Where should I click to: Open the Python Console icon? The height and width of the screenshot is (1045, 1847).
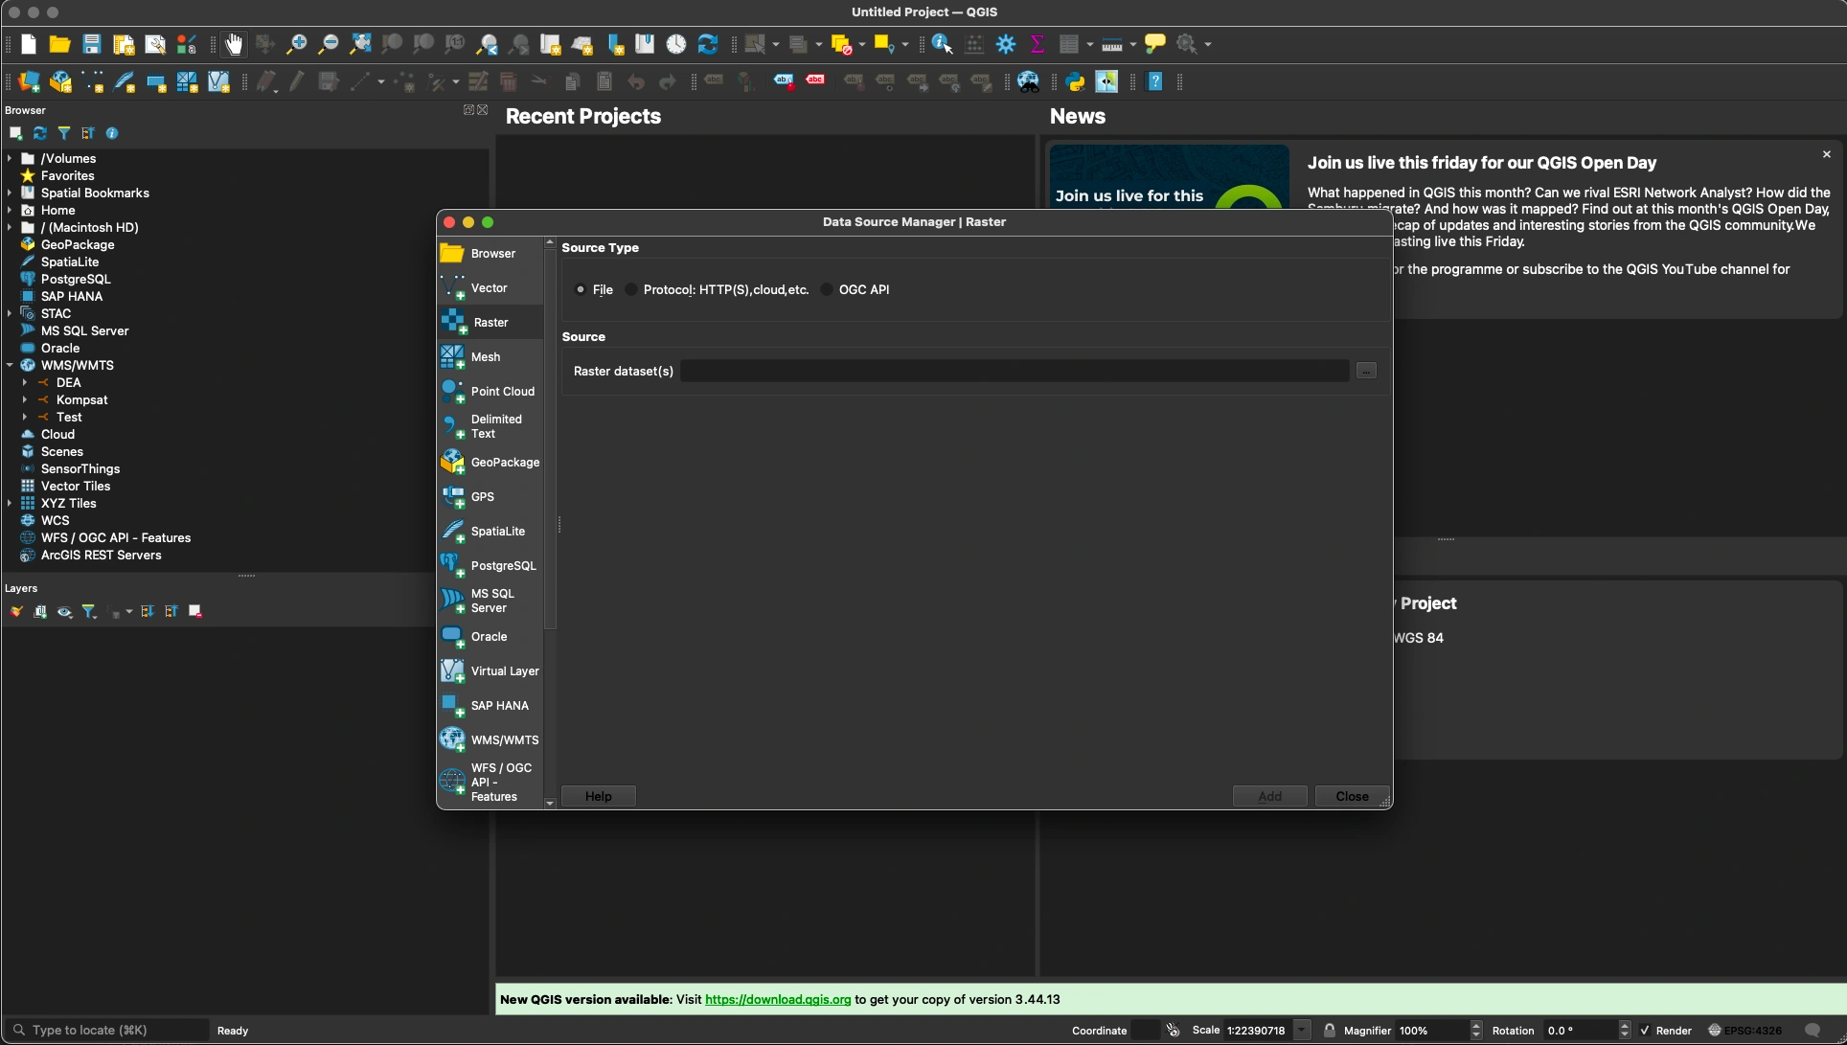(x=1075, y=82)
